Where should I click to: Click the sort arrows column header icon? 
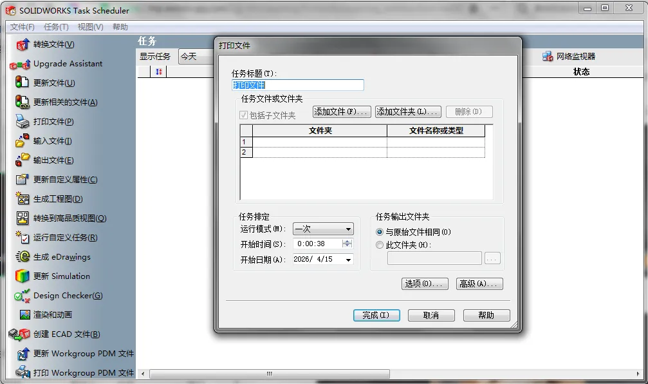tap(159, 72)
